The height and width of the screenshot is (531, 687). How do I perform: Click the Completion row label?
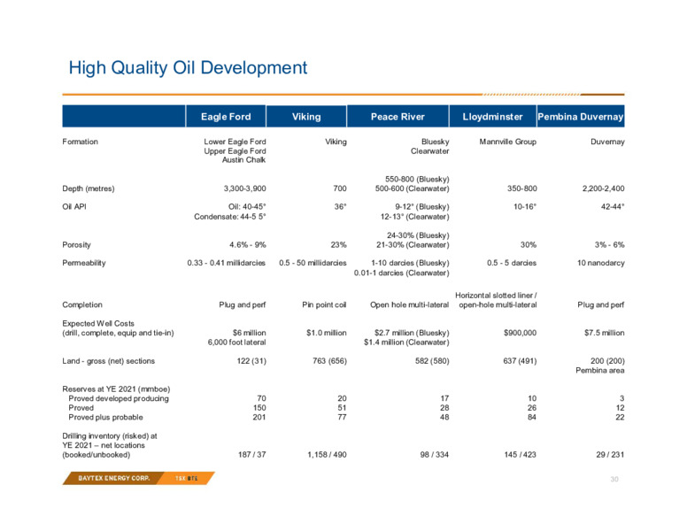[x=82, y=304]
